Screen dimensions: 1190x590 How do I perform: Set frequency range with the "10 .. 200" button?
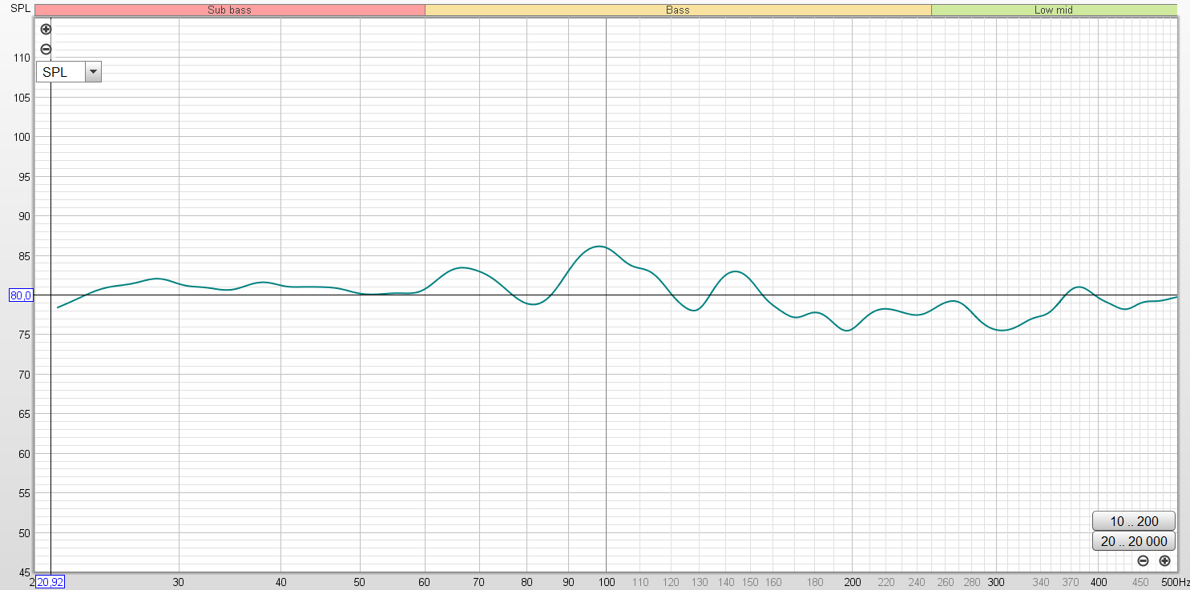click(1134, 521)
